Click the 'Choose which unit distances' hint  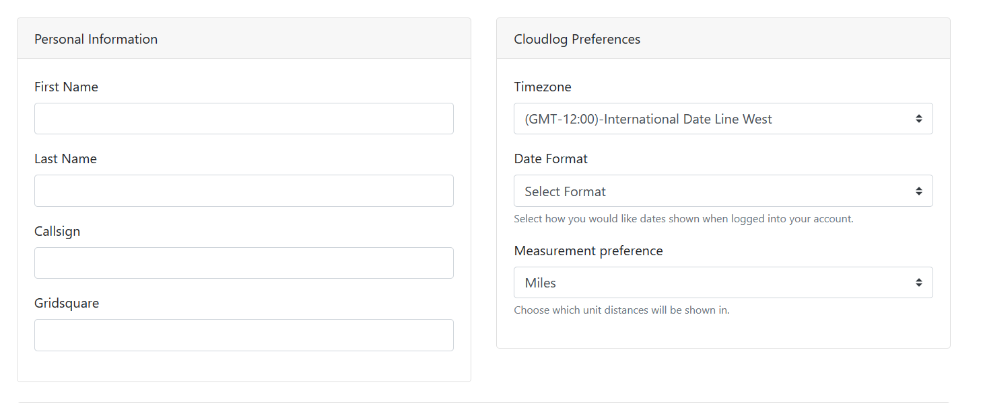coord(621,310)
